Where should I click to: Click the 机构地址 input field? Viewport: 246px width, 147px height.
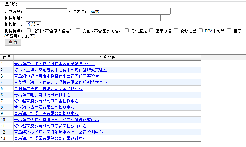click(x=93, y=18)
